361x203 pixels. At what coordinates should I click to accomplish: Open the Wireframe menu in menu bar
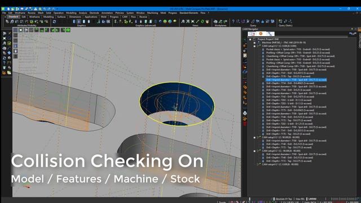pos(20,13)
